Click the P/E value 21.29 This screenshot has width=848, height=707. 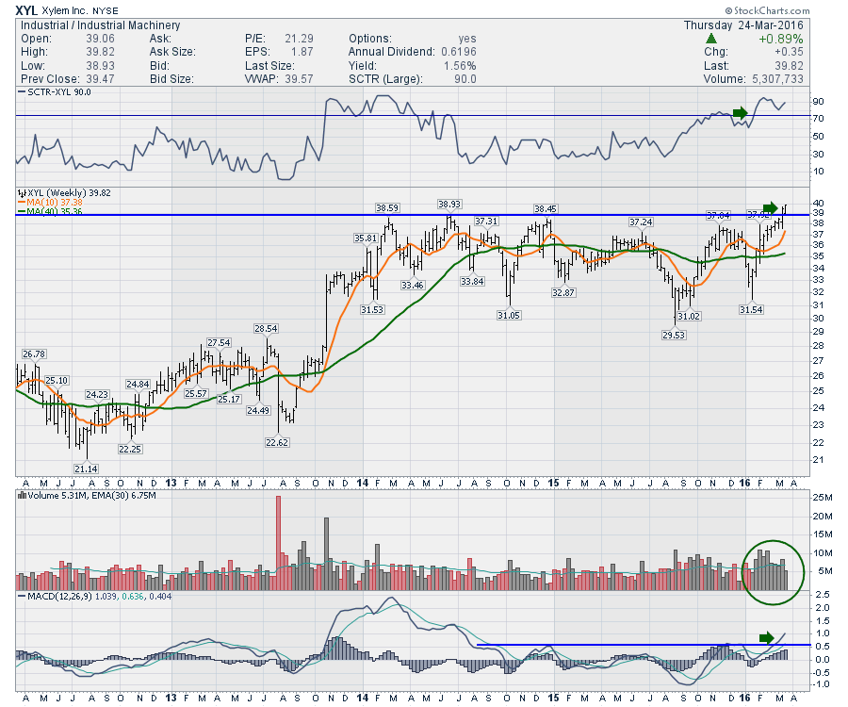click(x=299, y=39)
